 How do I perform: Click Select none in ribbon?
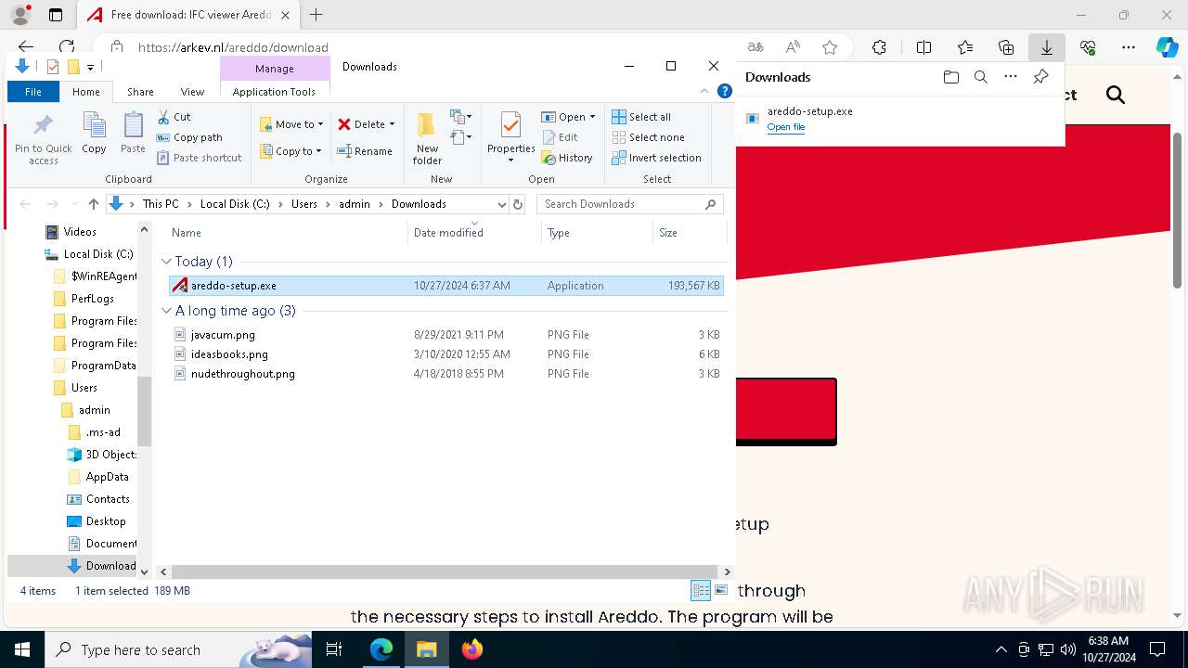point(648,137)
